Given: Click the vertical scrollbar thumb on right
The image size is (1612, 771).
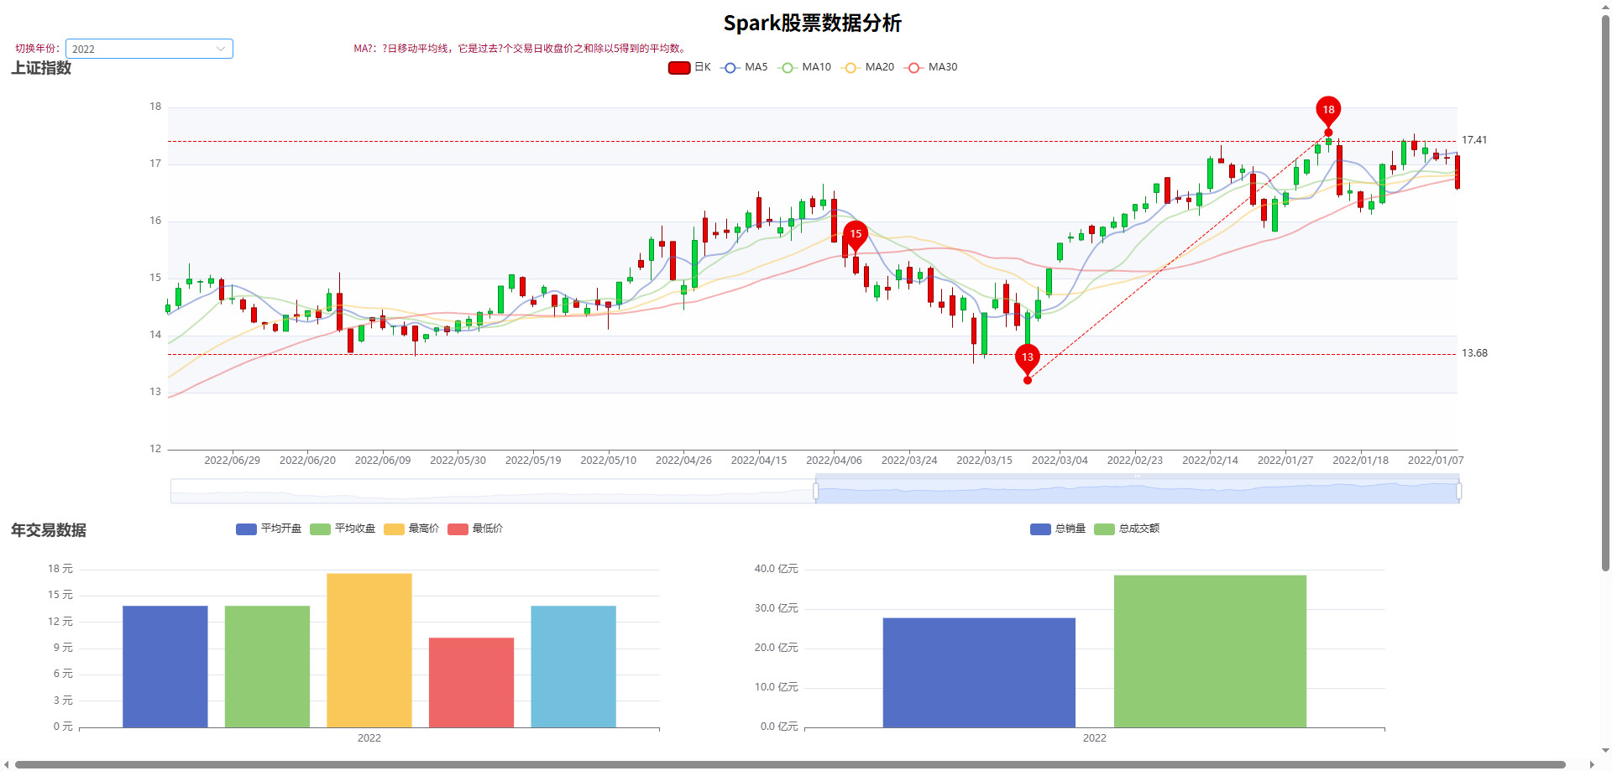Looking at the screenshot, I should pos(1605,292).
